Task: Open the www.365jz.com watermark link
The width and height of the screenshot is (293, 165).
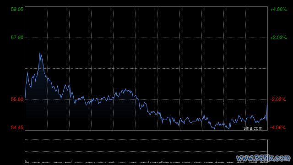Action: (x=263, y=158)
